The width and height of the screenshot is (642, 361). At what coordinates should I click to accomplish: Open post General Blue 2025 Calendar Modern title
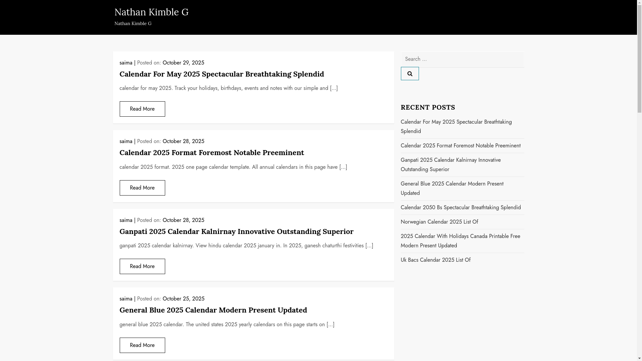click(213, 310)
